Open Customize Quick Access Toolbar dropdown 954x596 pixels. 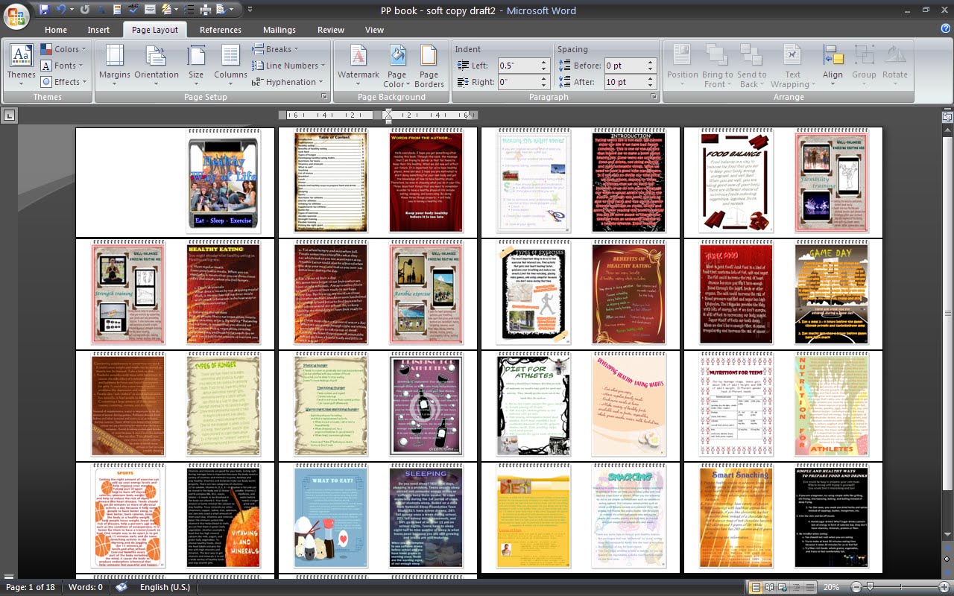tap(250, 10)
